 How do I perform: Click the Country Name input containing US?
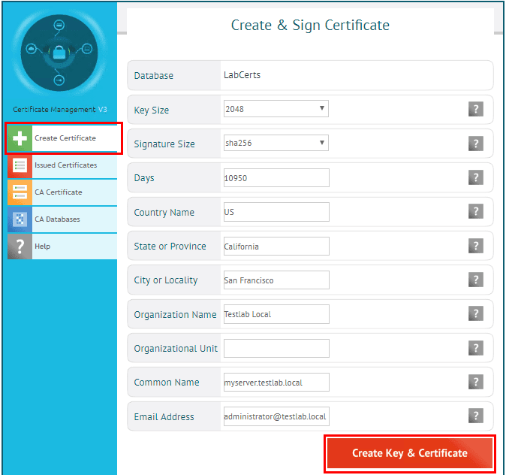276,212
